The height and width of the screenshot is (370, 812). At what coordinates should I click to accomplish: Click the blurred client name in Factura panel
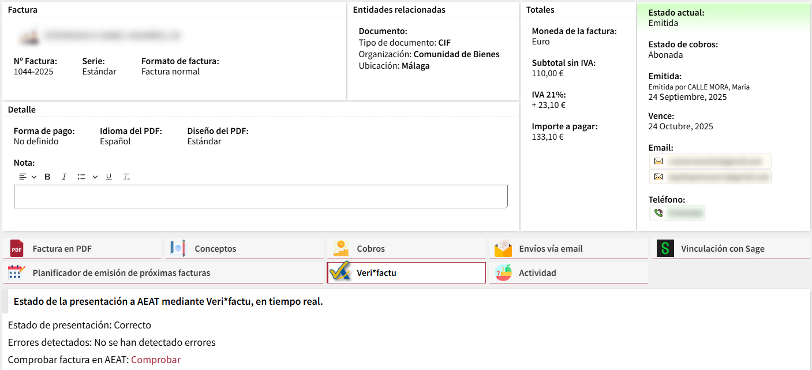coord(113,36)
